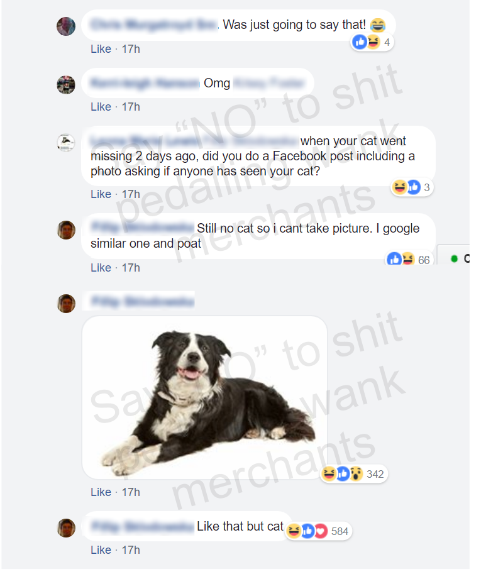Like the "Was just going to say that!" comment

[x=101, y=49]
